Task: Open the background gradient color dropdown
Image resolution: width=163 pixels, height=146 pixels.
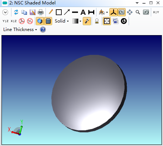Action: (77, 21)
